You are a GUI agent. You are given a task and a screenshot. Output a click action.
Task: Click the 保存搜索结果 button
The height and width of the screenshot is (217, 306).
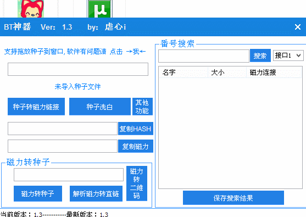click(x=233, y=198)
